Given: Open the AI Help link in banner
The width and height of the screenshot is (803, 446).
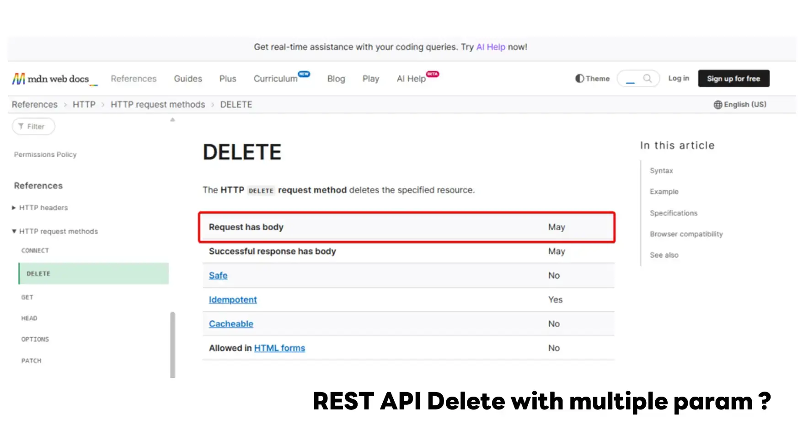Looking at the screenshot, I should pyautogui.click(x=490, y=47).
